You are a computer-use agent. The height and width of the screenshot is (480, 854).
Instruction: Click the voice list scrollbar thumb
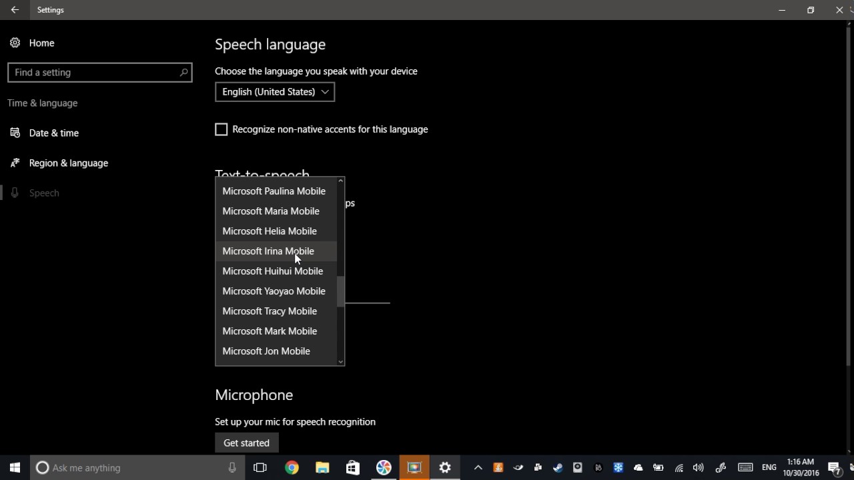[341, 292]
